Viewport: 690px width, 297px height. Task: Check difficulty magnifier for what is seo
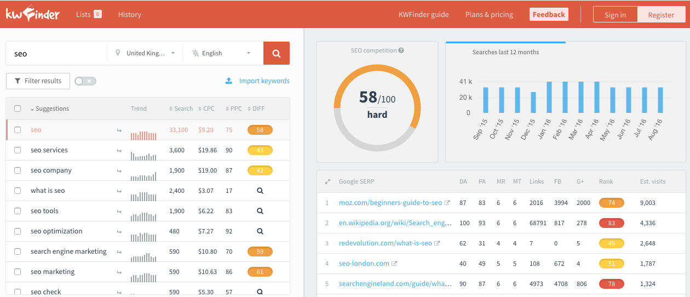pos(260,191)
